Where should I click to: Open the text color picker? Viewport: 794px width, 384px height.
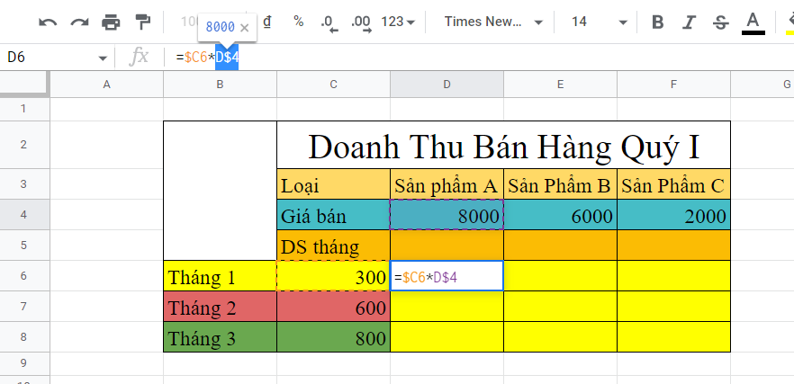click(x=753, y=23)
